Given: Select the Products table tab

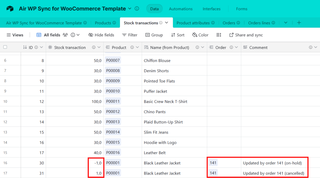Looking at the screenshot, I should [103, 23].
